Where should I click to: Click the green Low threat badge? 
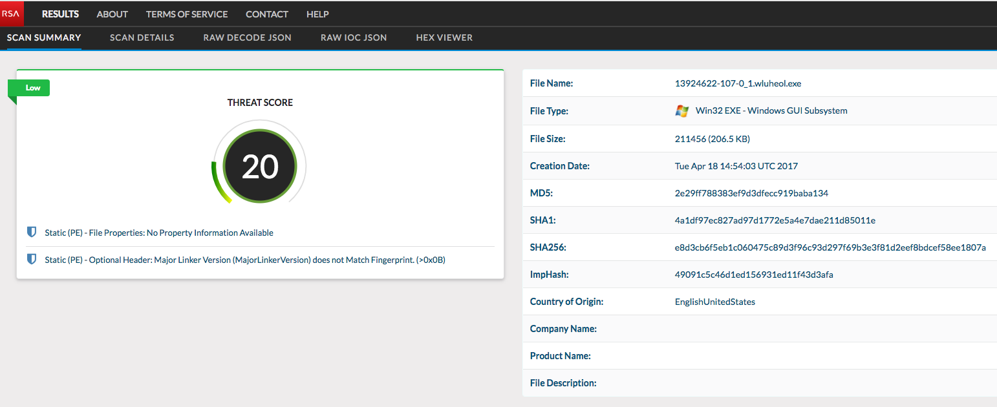coord(28,87)
